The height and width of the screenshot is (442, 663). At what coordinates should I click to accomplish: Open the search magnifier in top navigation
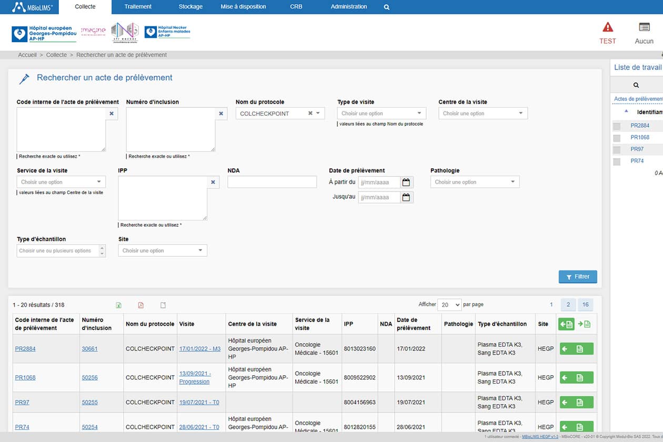point(387,7)
